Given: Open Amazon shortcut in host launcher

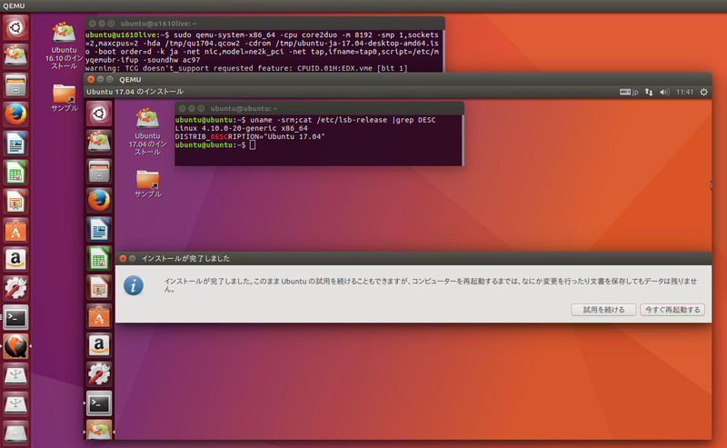Looking at the screenshot, I should click(x=15, y=259).
